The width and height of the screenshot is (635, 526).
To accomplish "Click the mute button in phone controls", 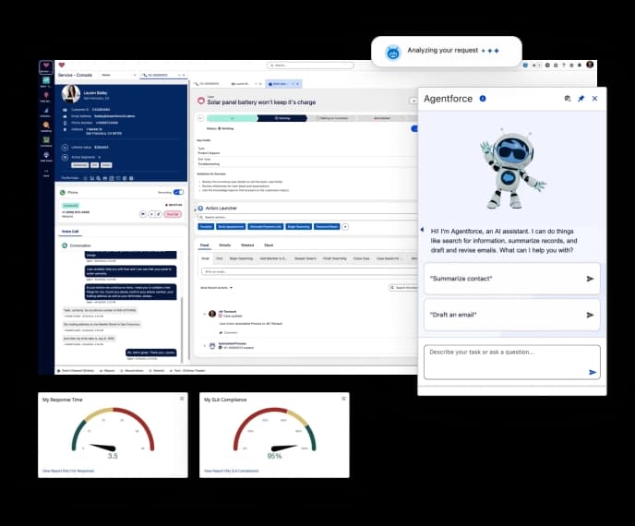I will (143, 214).
